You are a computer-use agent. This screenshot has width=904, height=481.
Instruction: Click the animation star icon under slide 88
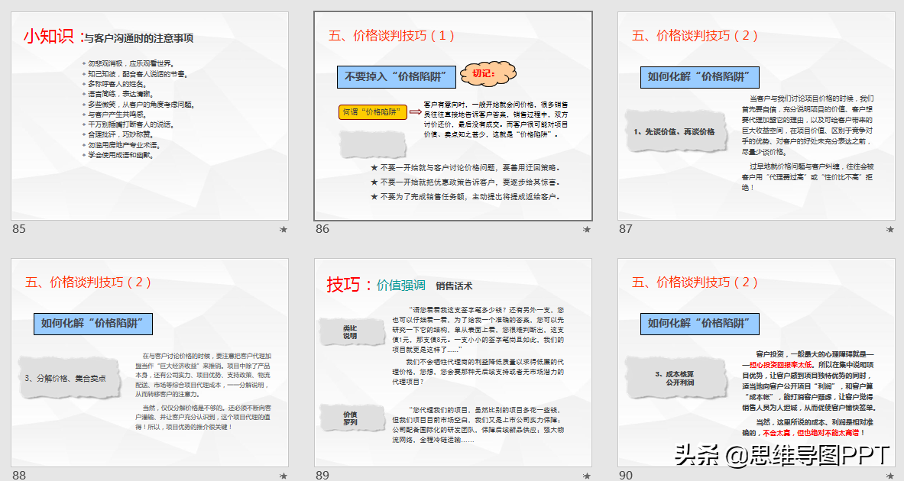coord(284,476)
